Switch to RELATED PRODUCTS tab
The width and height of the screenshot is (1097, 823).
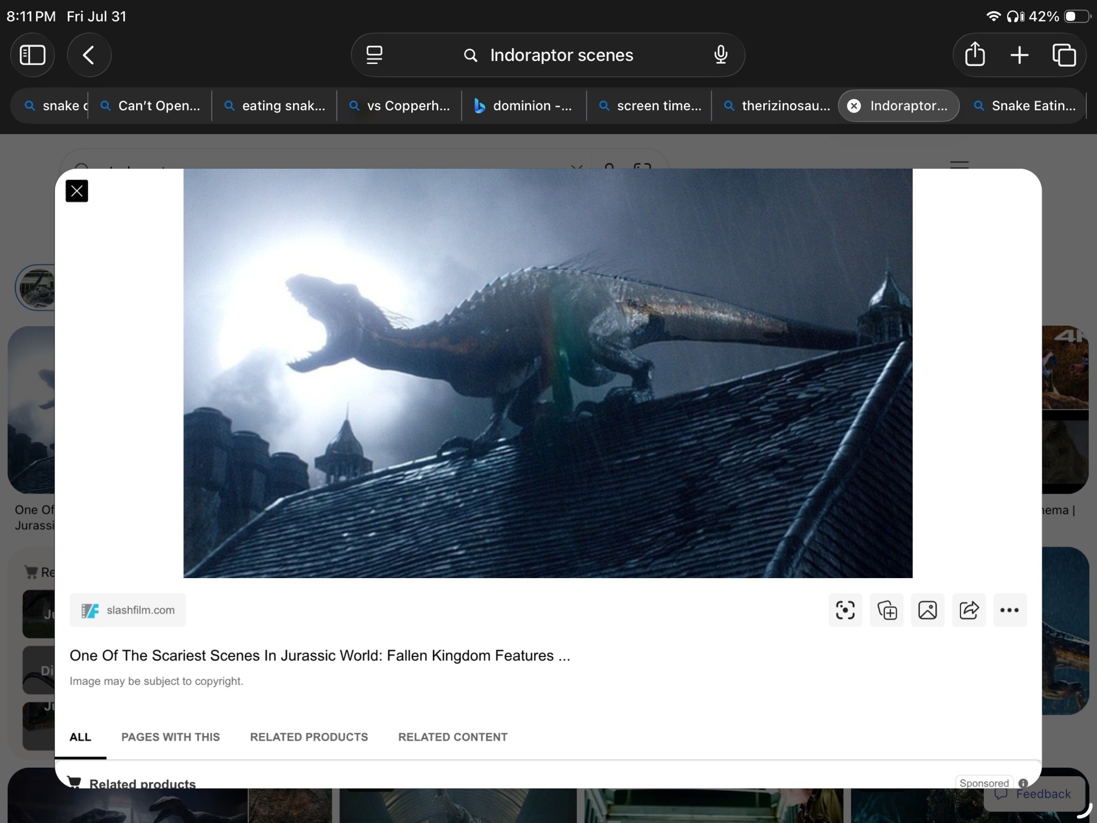[309, 737]
